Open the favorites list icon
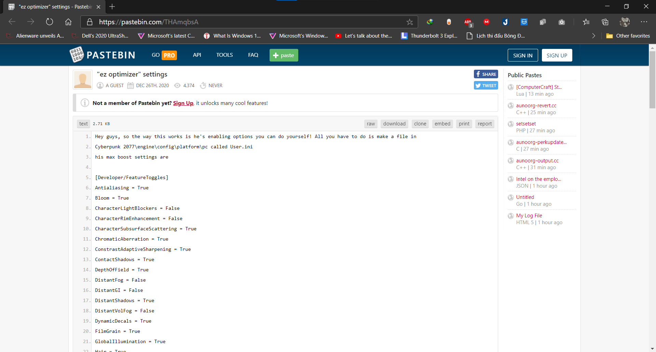Image resolution: width=656 pixels, height=352 pixels. (x=586, y=22)
